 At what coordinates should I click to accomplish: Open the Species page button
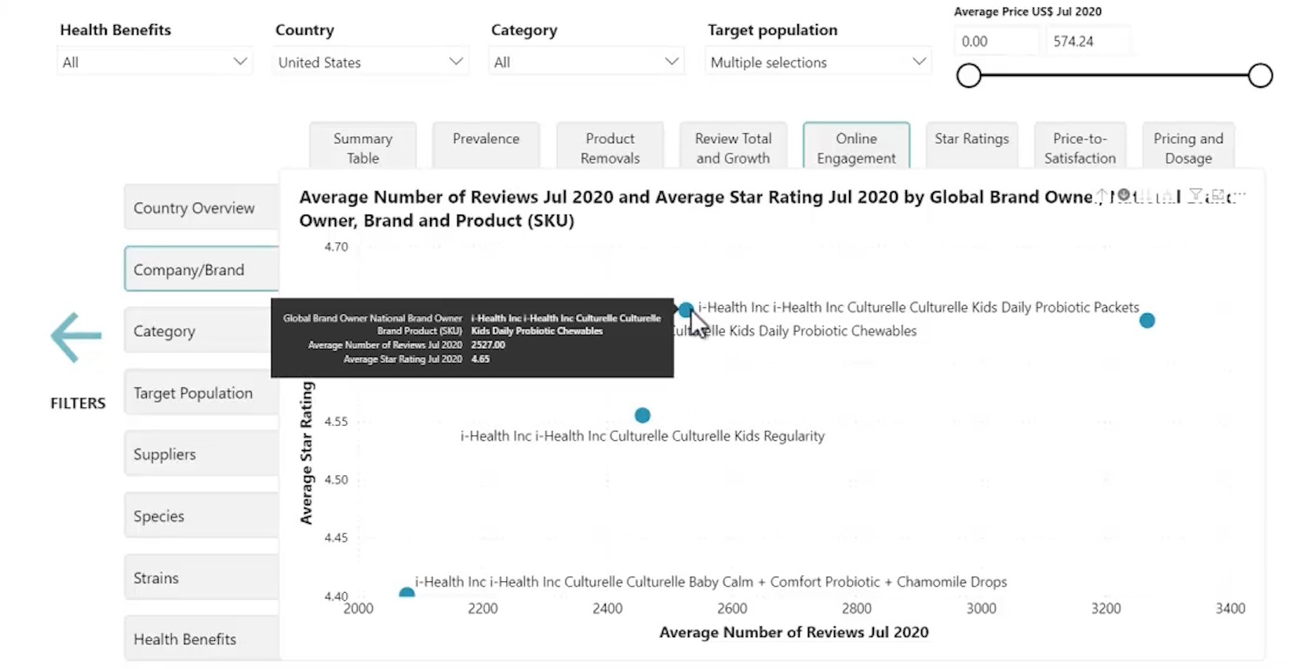[202, 515]
